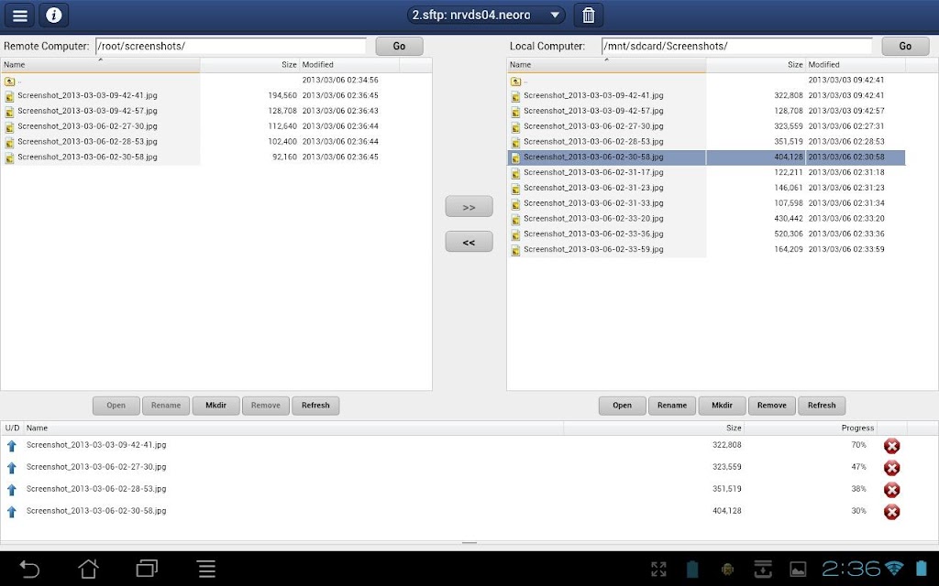939x586 pixels.
Task: Click Go for Local Computer path
Action: tap(905, 46)
